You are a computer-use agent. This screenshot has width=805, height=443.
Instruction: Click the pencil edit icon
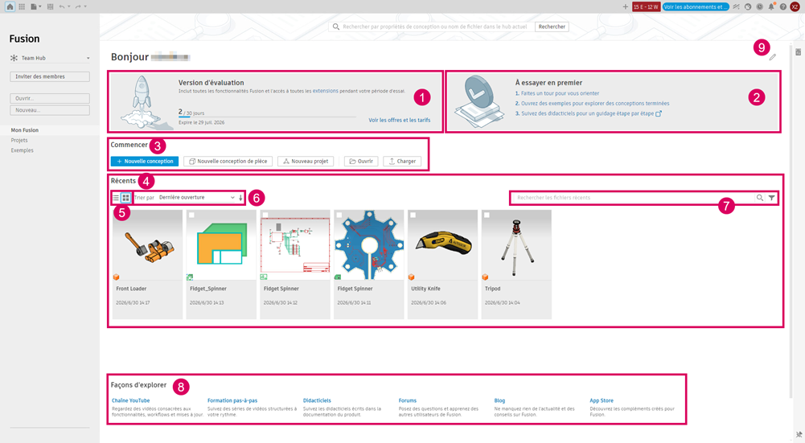772,57
